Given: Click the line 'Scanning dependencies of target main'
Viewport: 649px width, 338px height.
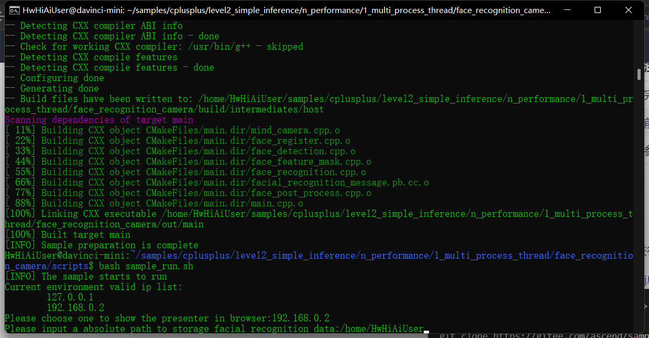Looking at the screenshot, I should pos(99,120).
